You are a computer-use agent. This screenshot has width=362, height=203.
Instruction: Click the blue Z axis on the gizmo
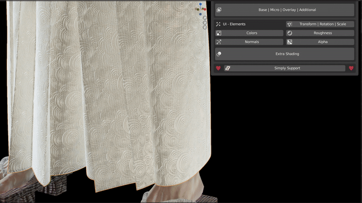coord(200,4)
